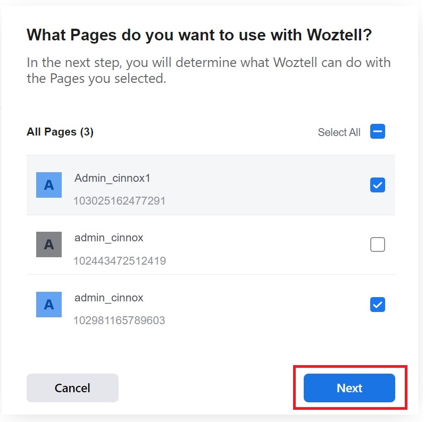Image resolution: width=425 pixels, height=422 pixels.
Task: Toggle the Select All checkbox
Action: pyautogui.click(x=377, y=132)
